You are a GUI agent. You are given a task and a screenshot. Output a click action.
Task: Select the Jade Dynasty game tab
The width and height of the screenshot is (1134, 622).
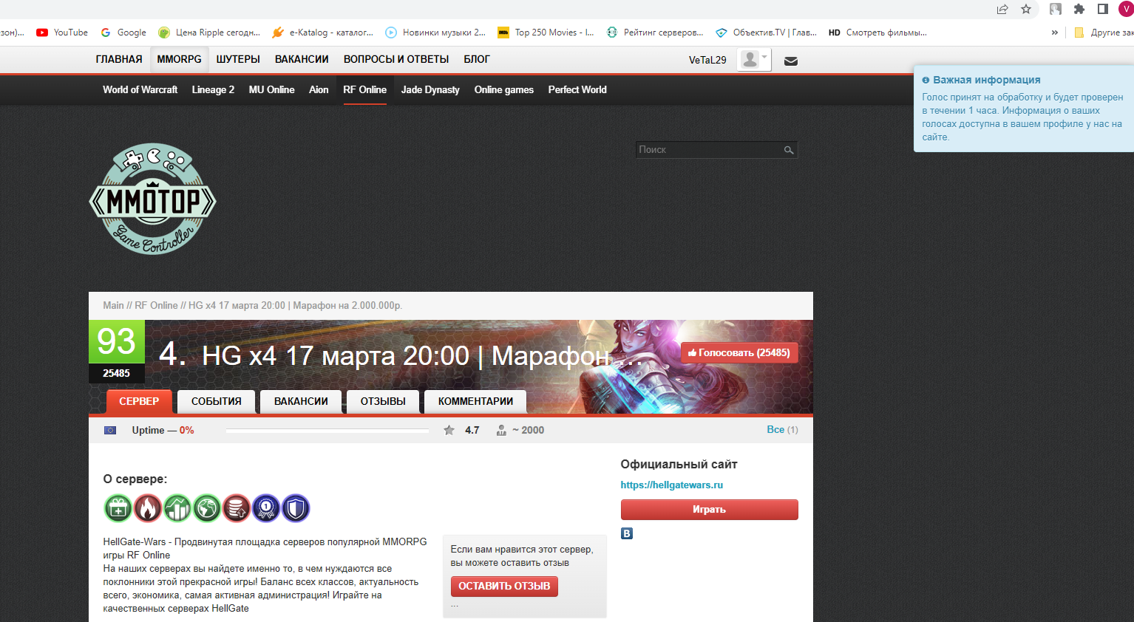(x=430, y=89)
